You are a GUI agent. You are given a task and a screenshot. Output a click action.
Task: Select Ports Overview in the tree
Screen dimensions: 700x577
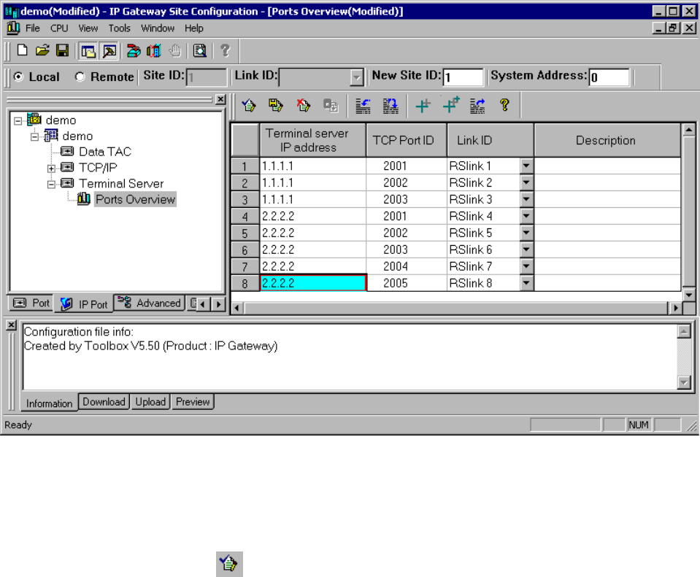point(135,199)
